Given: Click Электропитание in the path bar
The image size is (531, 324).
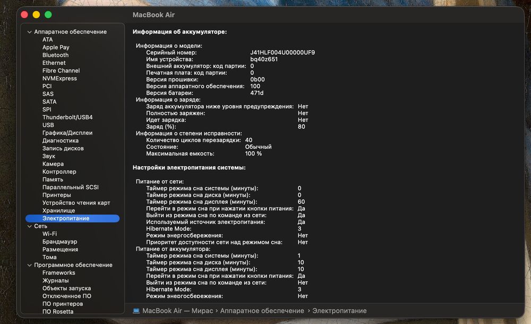Looking at the screenshot, I should click(339, 311).
